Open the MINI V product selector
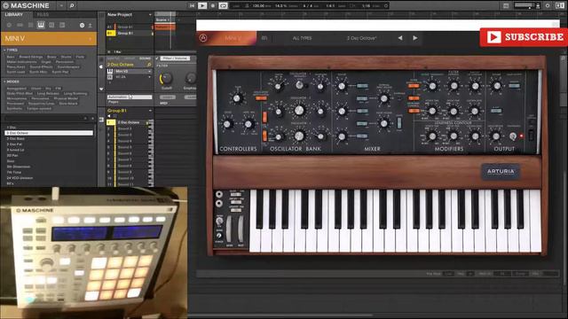The height and width of the screenshot is (319, 568). click(x=49, y=38)
